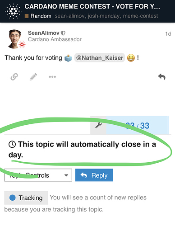Screen dimensions: 175x226
Task: Select the josh-munday tag
Action: [x=104, y=16]
